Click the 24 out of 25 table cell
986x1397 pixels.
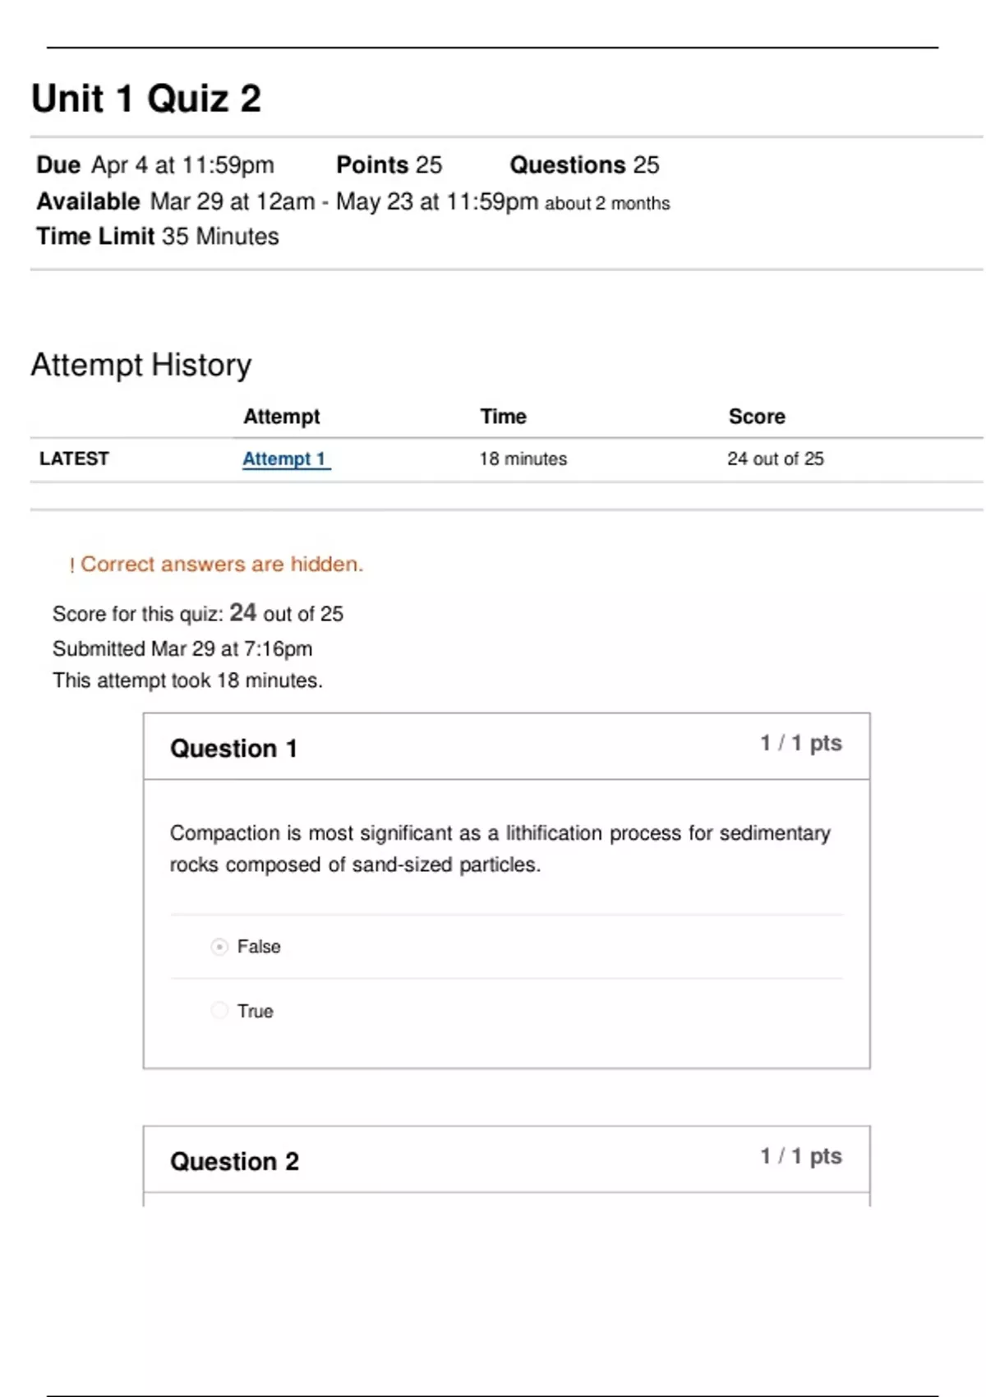[775, 459]
